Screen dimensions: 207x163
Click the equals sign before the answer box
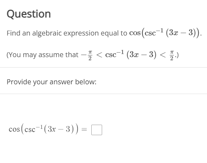pos(84,129)
